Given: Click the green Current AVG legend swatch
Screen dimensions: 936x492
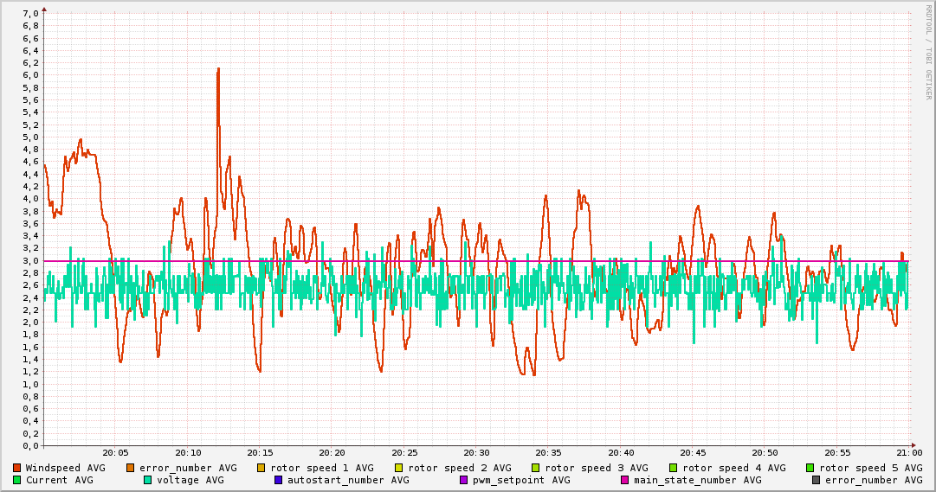Looking at the screenshot, I should click(x=17, y=480).
